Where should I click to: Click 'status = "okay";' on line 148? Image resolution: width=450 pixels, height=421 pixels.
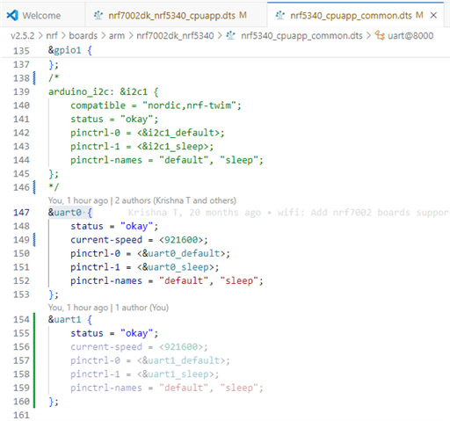[114, 226]
